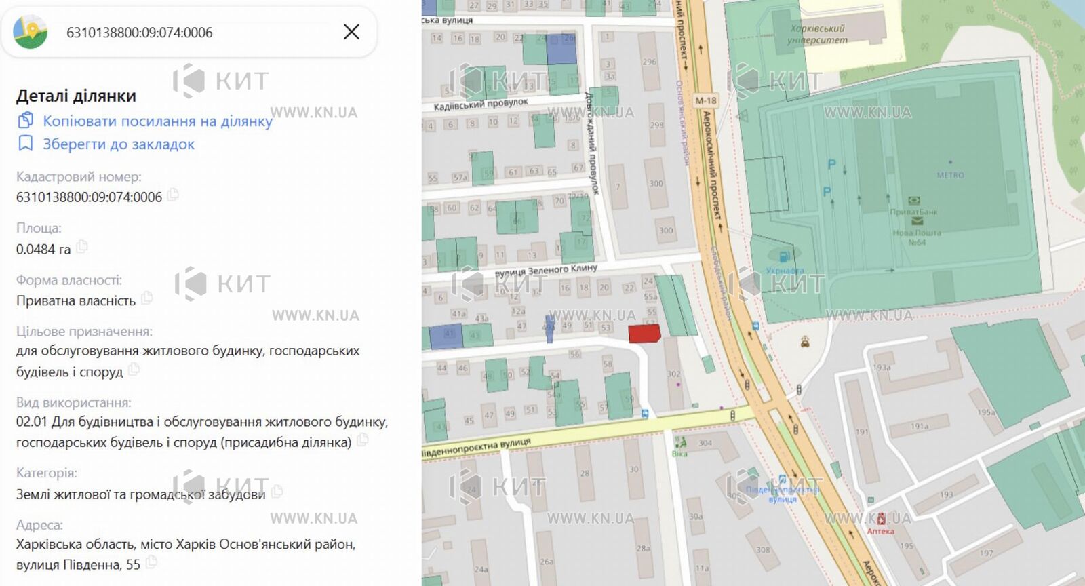Viewport: 1085px width, 586px height.
Task: Copy the area value 0.0484 га
Action: click(x=82, y=248)
